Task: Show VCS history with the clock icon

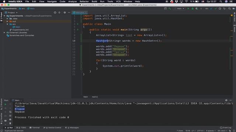Action: (x=220, y=9)
